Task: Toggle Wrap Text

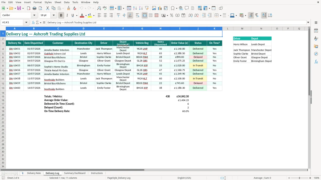Action: 137,15
